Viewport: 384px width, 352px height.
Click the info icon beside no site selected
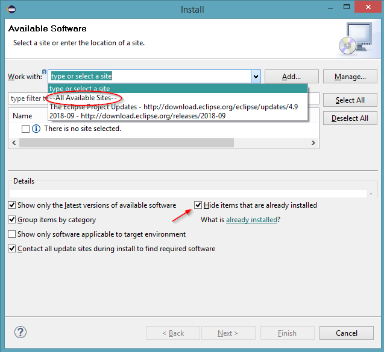36,129
